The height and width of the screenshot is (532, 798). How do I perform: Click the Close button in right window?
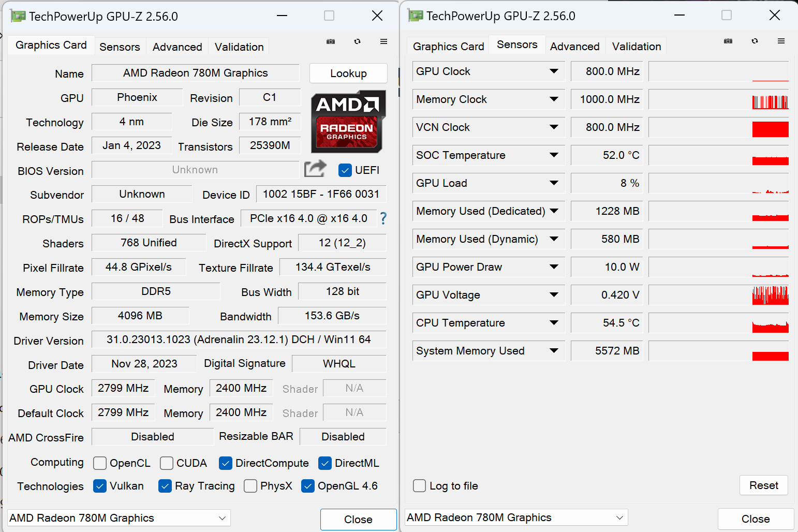click(x=756, y=519)
